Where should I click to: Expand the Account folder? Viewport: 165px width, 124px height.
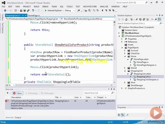125,50
